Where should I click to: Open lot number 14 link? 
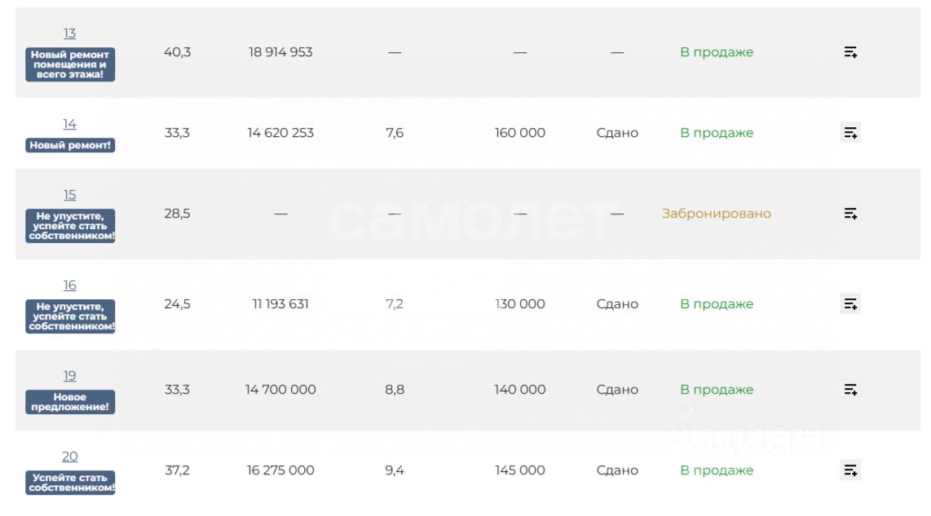click(69, 124)
